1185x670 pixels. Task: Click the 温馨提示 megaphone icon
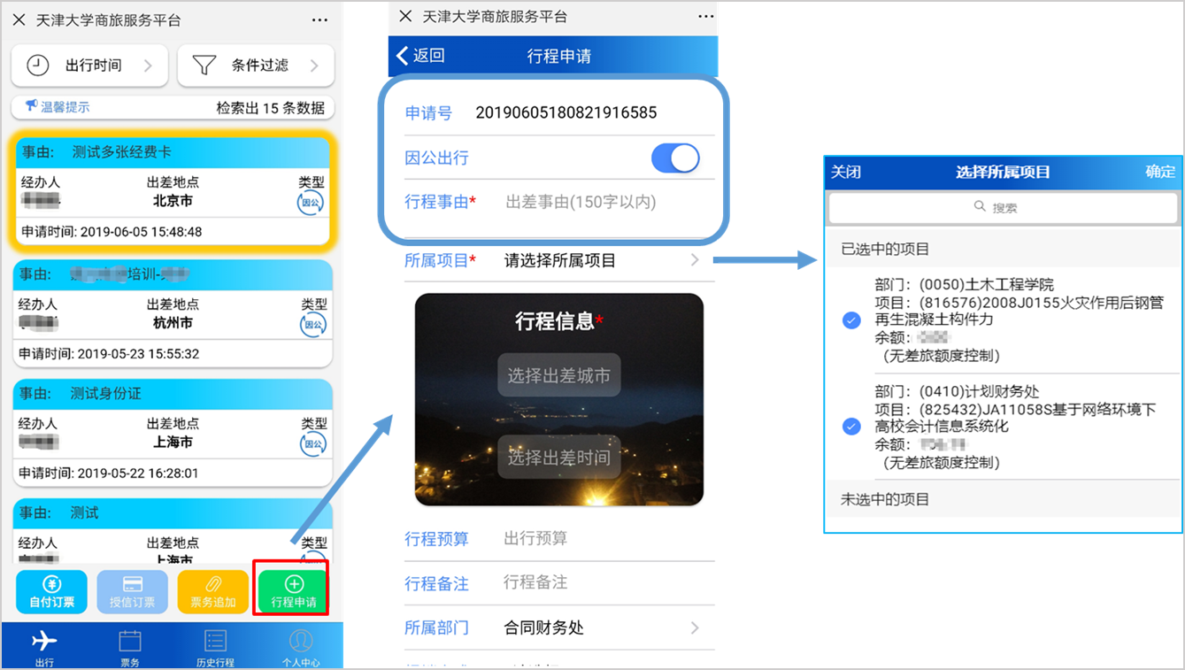click(32, 107)
